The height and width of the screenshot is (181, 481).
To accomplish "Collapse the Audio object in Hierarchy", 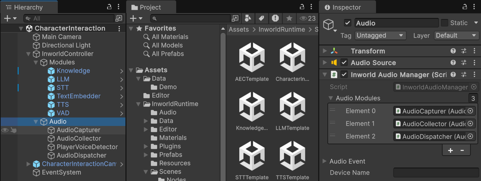I will (x=36, y=122).
